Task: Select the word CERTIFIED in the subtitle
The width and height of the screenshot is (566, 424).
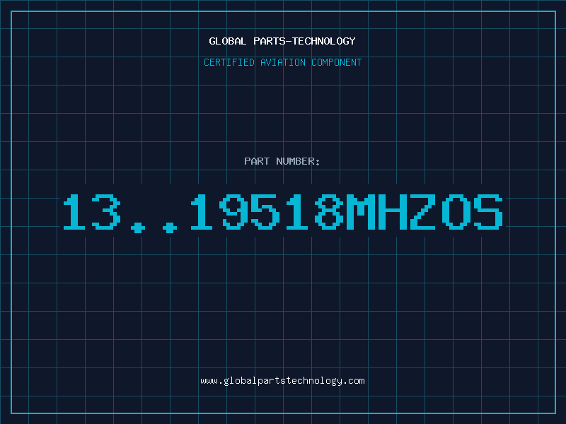Action: coord(229,62)
